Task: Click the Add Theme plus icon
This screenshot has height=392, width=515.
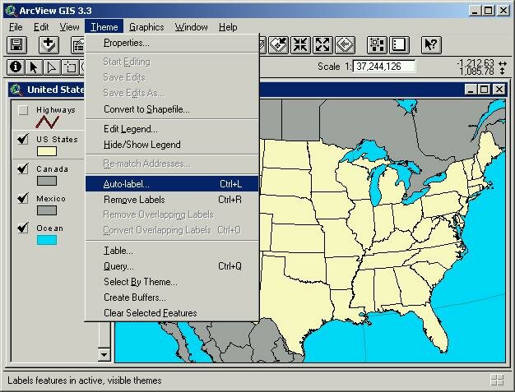Action: tap(49, 45)
